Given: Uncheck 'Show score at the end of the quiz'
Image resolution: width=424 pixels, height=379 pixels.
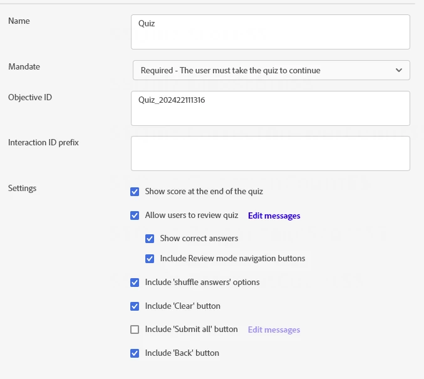Looking at the screenshot, I should point(135,192).
